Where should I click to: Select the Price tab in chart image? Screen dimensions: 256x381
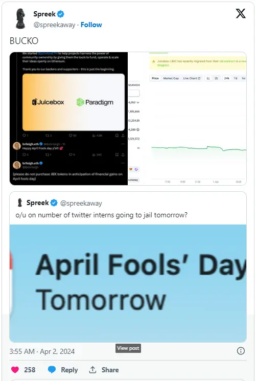point(155,78)
